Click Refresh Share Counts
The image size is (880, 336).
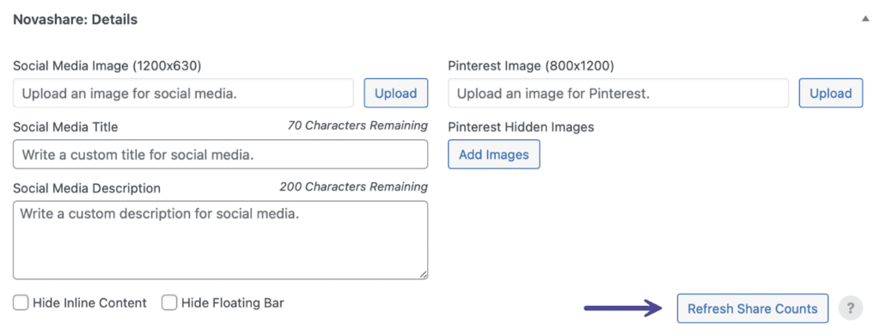tap(753, 309)
